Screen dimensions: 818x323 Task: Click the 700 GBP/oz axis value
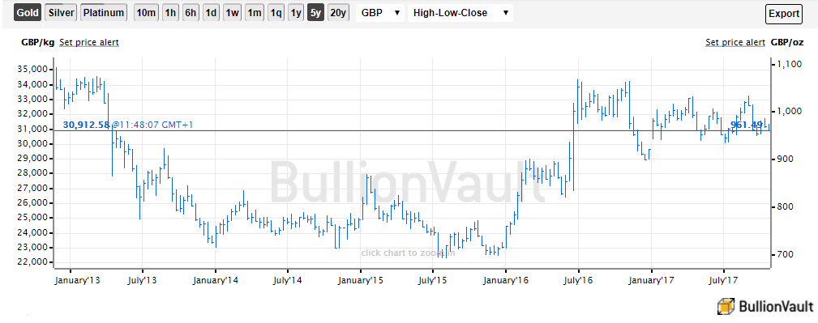(x=785, y=255)
